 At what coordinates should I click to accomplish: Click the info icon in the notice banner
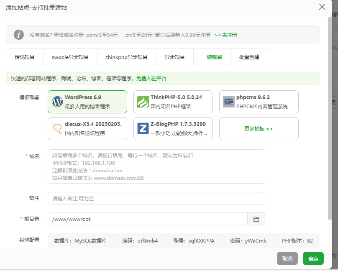[x=19, y=35]
